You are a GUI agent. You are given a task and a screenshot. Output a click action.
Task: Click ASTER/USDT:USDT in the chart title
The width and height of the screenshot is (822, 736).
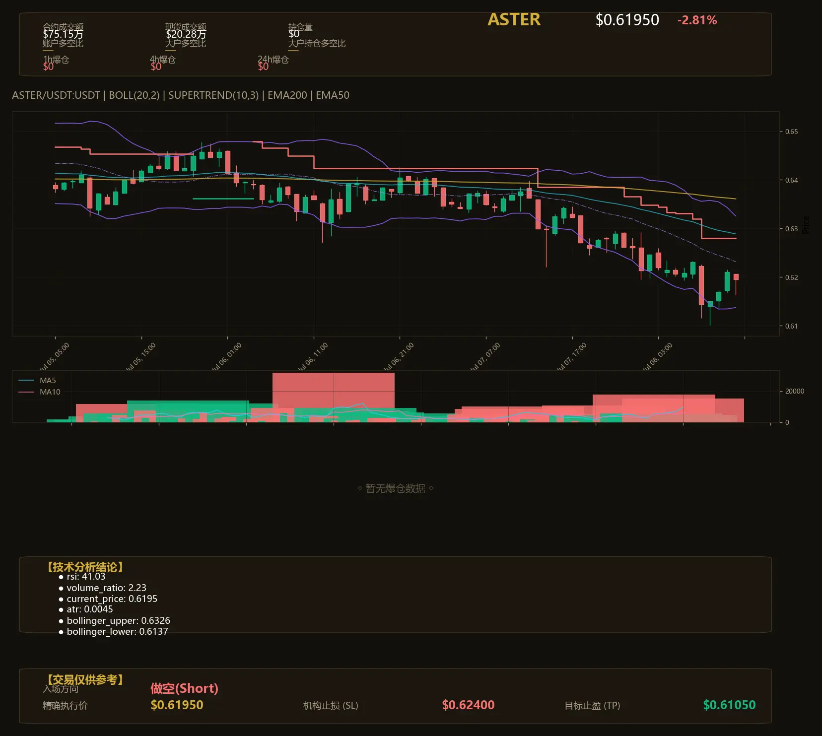coord(56,95)
